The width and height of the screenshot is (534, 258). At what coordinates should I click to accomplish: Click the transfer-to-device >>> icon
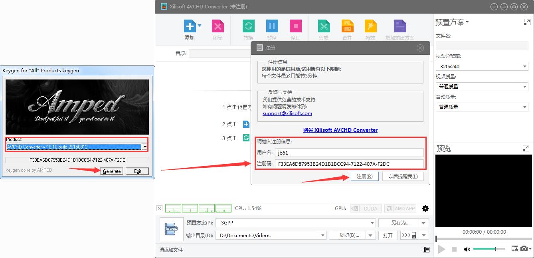tap(409, 235)
